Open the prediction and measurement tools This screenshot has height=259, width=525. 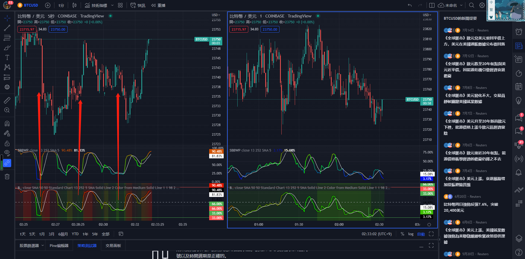7,77
